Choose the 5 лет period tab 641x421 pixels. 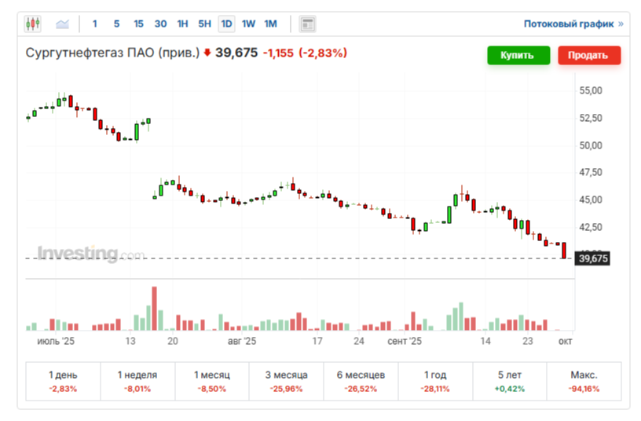(510, 381)
